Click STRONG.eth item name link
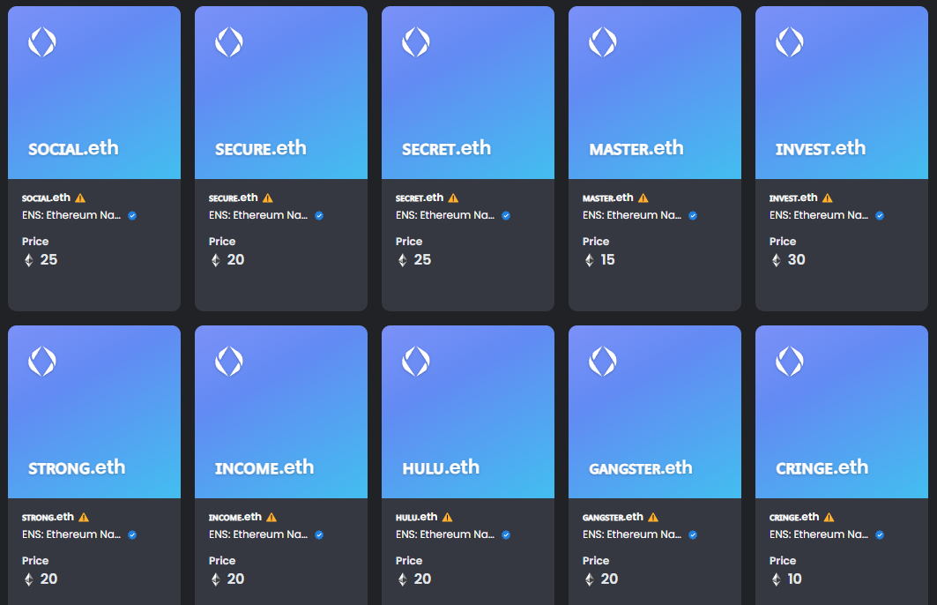This screenshot has height=605, width=937. pyautogui.click(x=48, y=517)
